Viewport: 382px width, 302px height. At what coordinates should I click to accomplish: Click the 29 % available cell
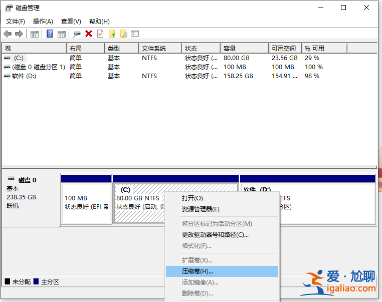point(312,58)
